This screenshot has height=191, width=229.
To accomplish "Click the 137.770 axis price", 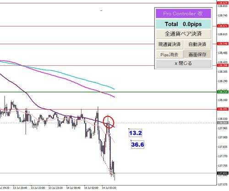I will click(x=223, y=156).
